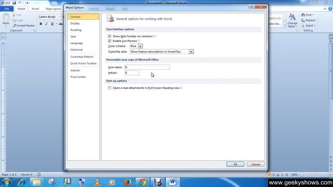The height and width of the screenshot is (187, 333).
Task: Click Words: 0 in status bar
Action: point(27,175)
